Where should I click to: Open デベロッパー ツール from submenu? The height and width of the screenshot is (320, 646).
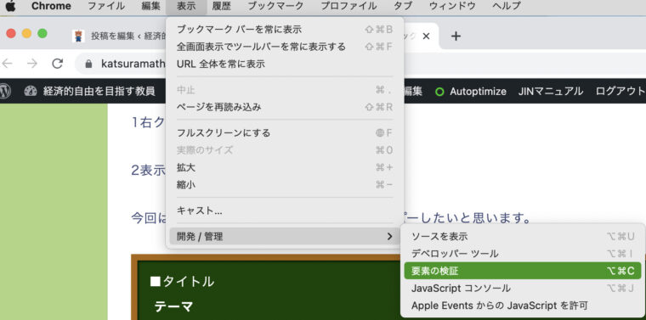coord(523,254)
